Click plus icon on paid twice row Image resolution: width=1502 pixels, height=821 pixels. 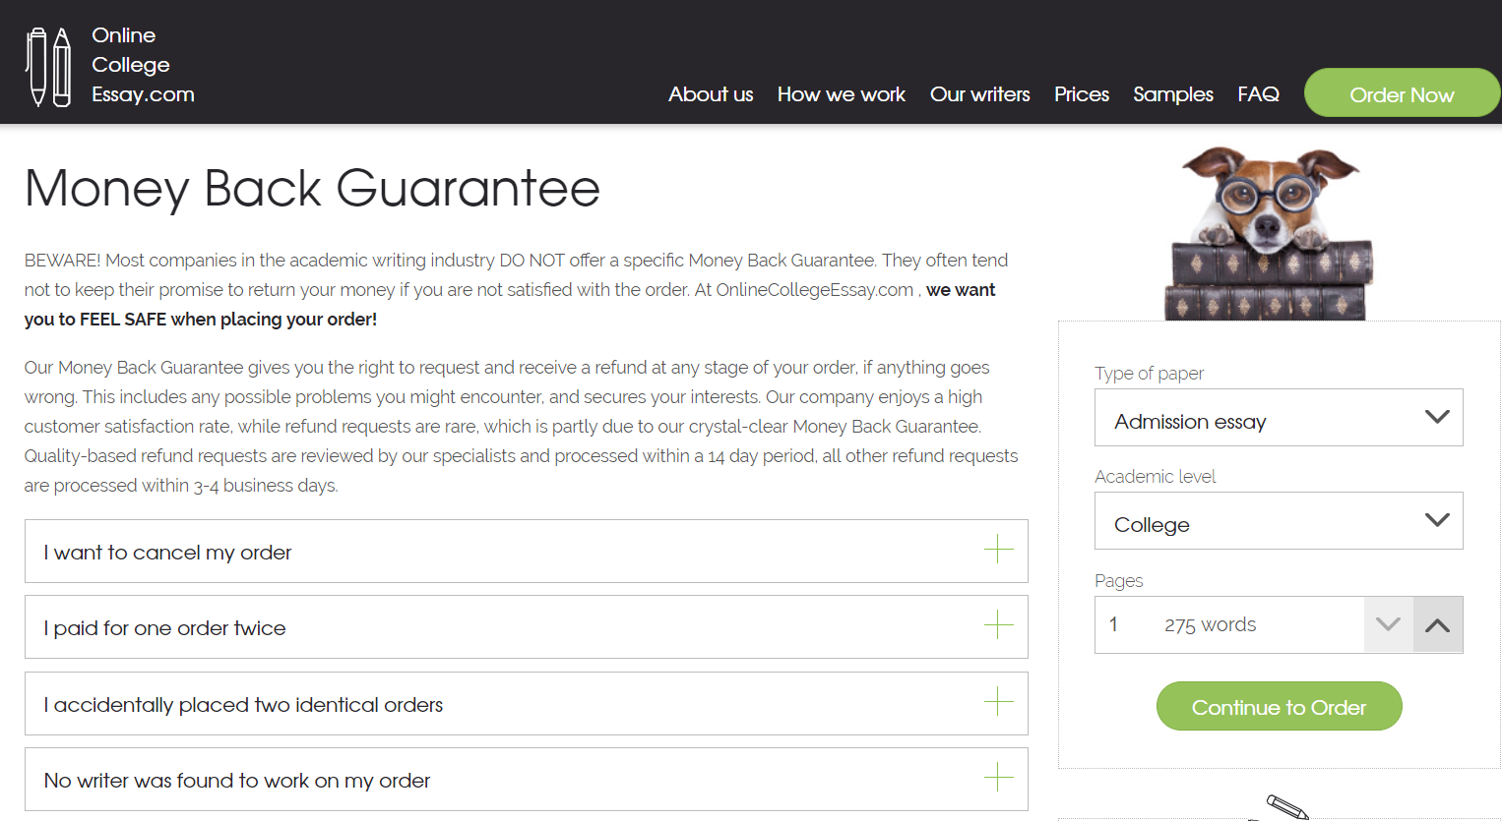[x=998, y=624]
